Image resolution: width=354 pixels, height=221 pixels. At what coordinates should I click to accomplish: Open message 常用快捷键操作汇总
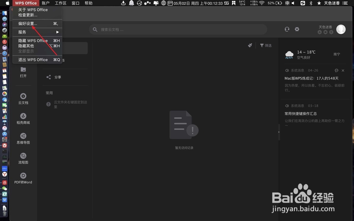click(301, 114)
